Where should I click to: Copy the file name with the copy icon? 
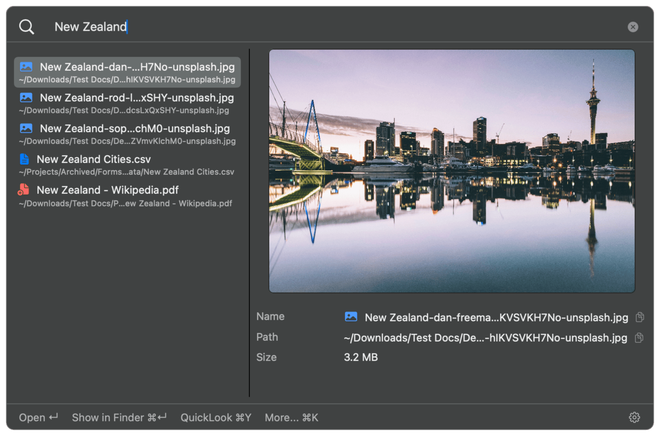[640, 317]
